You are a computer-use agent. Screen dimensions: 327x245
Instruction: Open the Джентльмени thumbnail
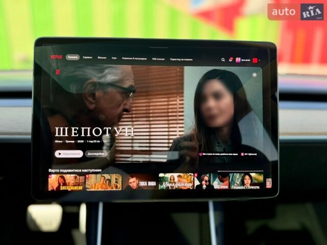coord(66,183)
